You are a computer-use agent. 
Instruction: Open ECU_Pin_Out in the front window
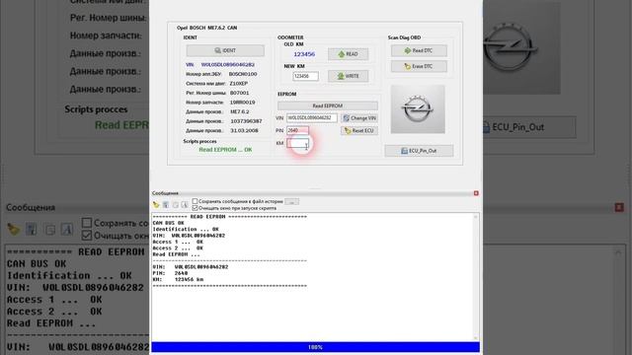(x=419, y=151)
